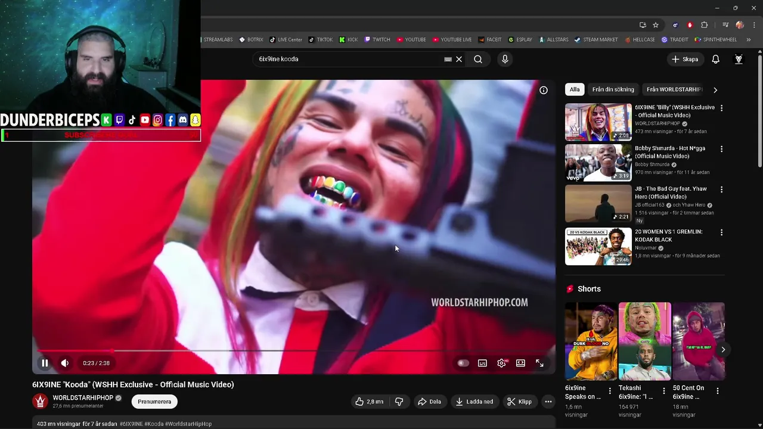
Task: Create a clip with Klipp button
Action: pyautogui.click(x=519, y=402)
